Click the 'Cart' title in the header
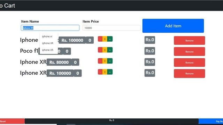This screenshot has width=223, height=125. (9, 6)
